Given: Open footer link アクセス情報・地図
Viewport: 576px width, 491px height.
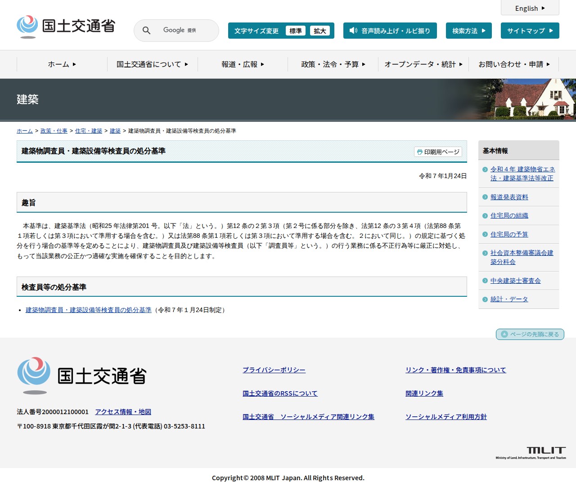Looking at the screenshot, I should point(123,412).
